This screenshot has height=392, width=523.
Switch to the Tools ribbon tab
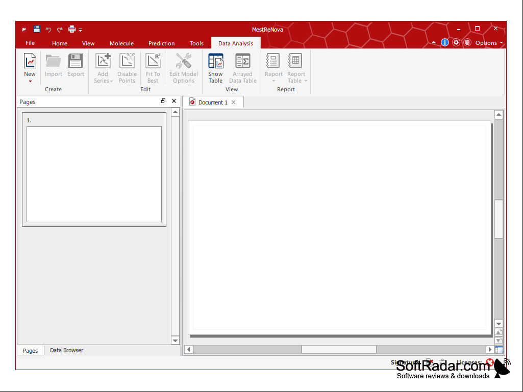tap(196, 43)
